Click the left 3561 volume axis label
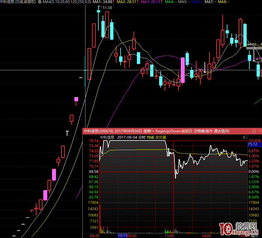262x238 pixels. 94,227
